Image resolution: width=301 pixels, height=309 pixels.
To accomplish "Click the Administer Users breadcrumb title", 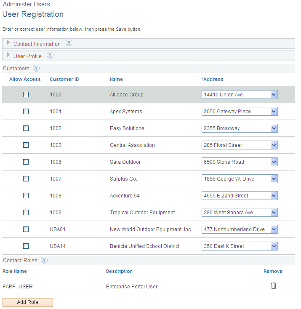I will pyautogui.click(x=26, y=4).
